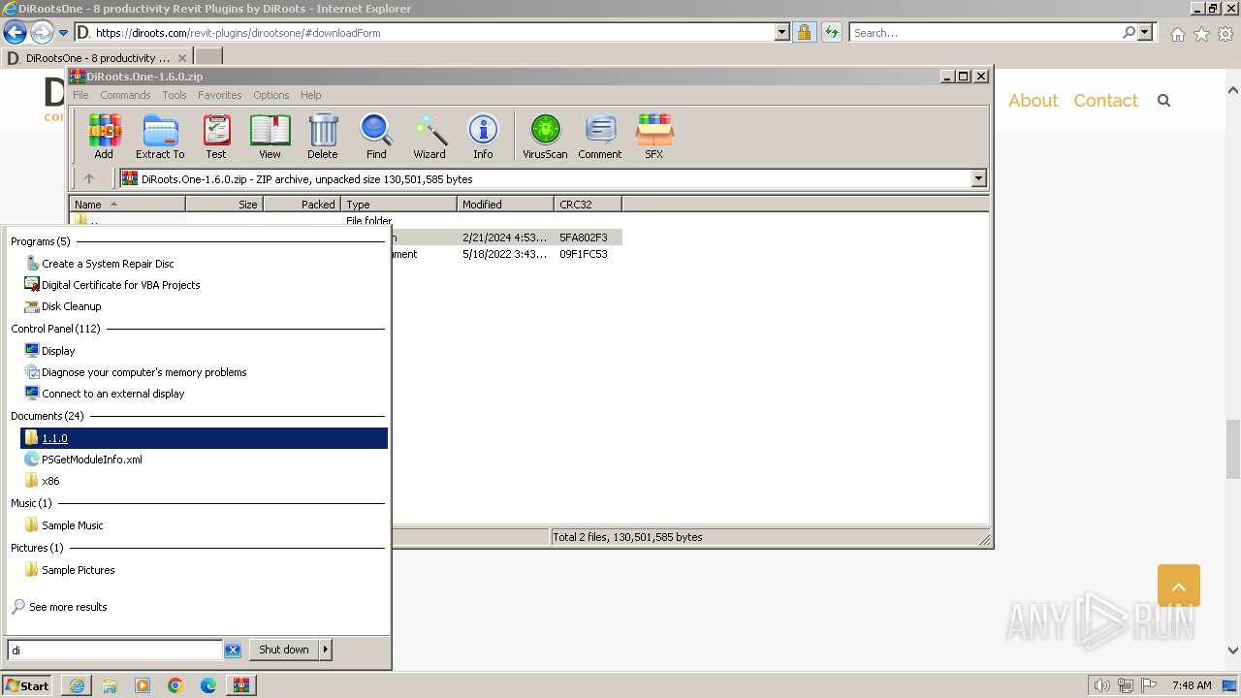Screen dimensions: 1241x698
Task: Open the Options menu
Action: coord(271,95)
